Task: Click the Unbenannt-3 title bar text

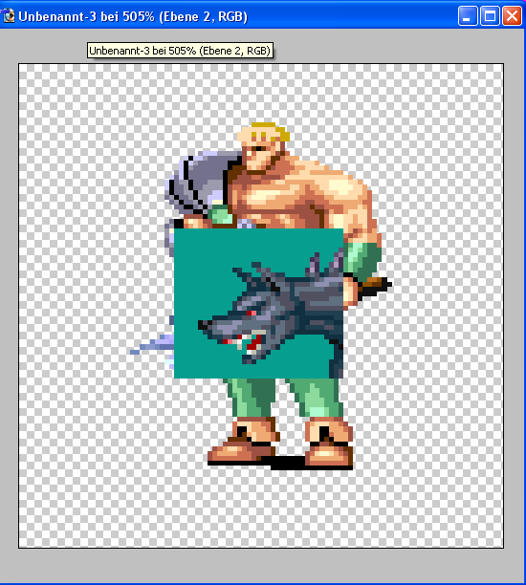Action: click(133, 17)
